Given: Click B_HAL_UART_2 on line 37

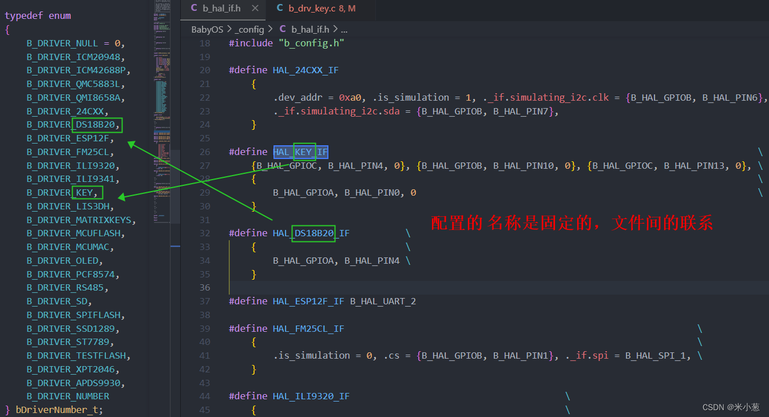Looking at the screenshot, I should [x=383, y=301].
